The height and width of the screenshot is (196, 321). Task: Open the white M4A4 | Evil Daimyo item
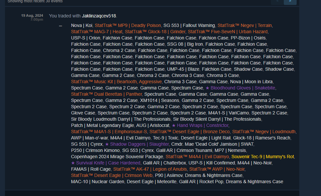click(x=130, y=138)
